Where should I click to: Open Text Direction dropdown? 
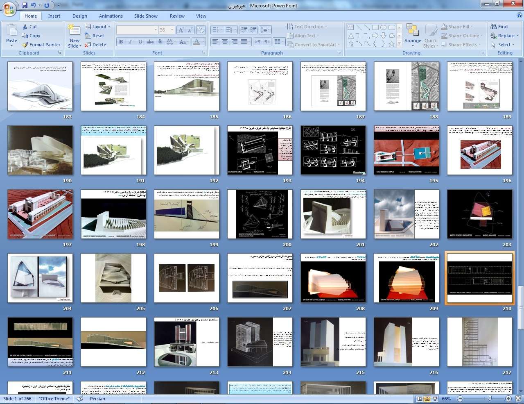click(307, 27)
